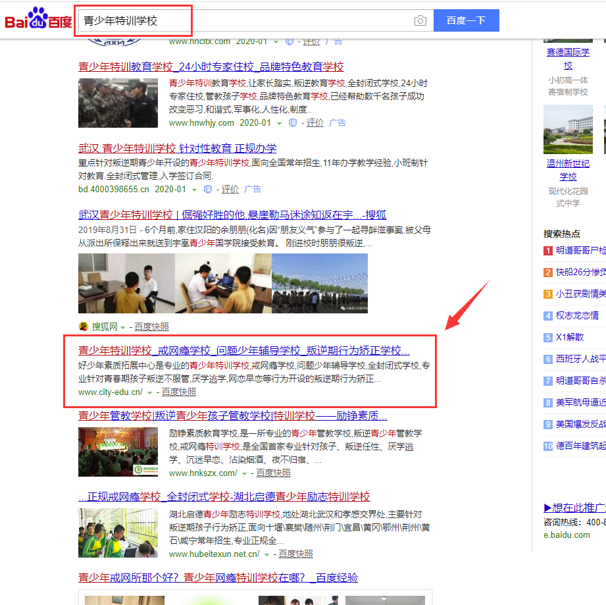Open thumbnail beside hnwhjy.com result
606x605 pixels.
coord(118,103)
